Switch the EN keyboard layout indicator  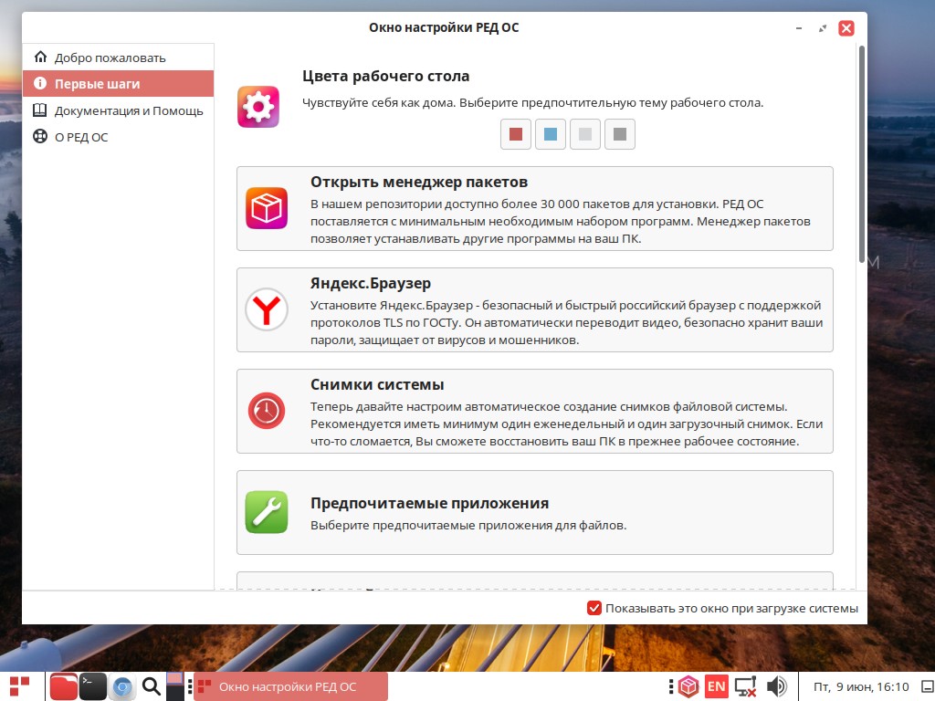(x=716, y=686)
